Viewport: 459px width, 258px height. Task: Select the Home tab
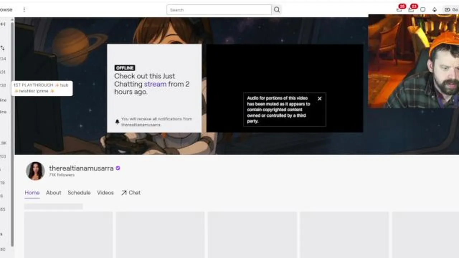(32, 193)
